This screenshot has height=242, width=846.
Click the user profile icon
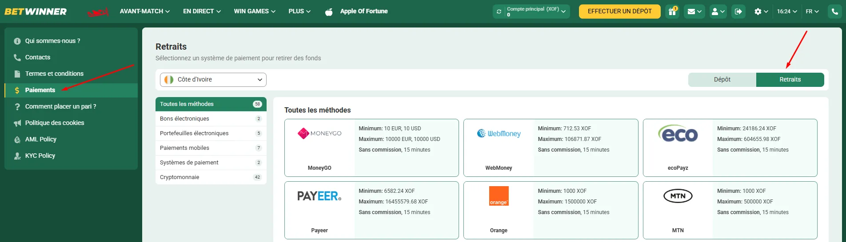coord(718,12)
